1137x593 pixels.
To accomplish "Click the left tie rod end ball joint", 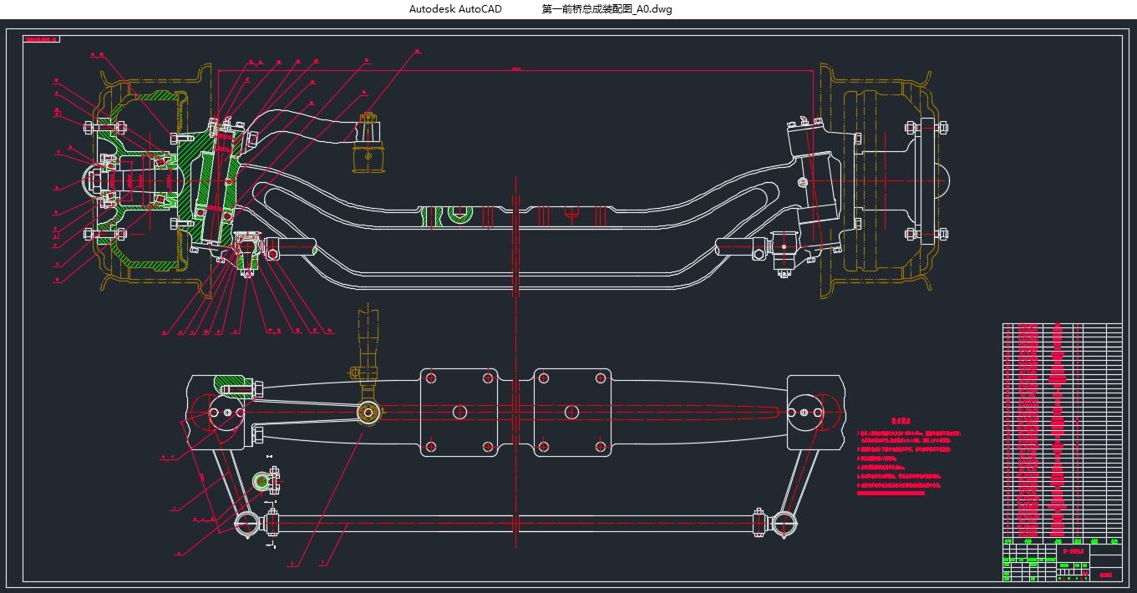I will (x=246, y=523).
